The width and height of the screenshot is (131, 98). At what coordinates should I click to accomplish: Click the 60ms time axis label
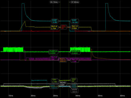click(123, 96)
